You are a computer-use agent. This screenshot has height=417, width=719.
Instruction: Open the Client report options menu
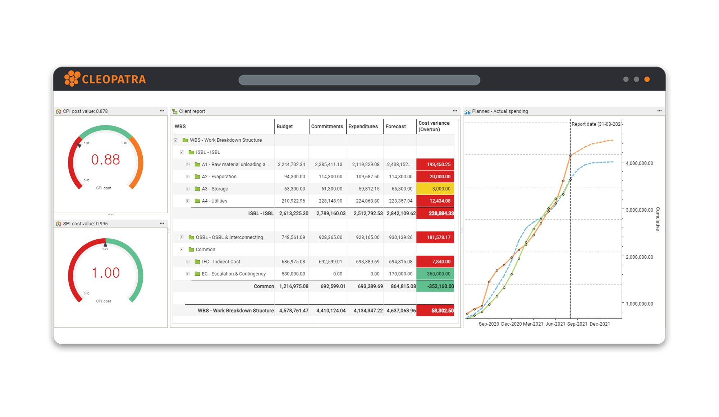(x=454, y=111)
